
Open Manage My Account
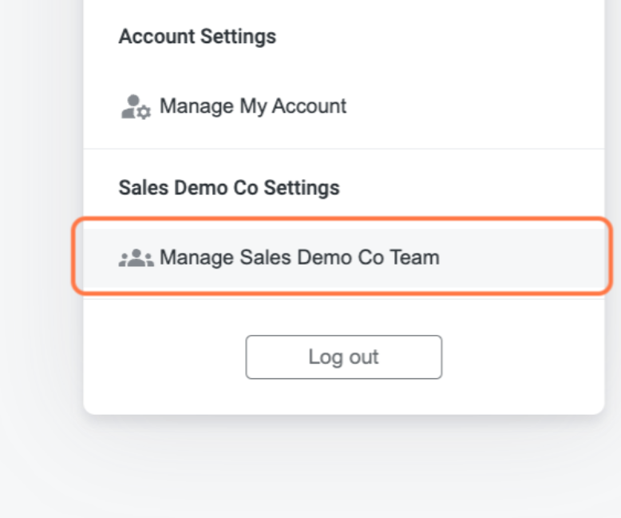pos(252,106)
